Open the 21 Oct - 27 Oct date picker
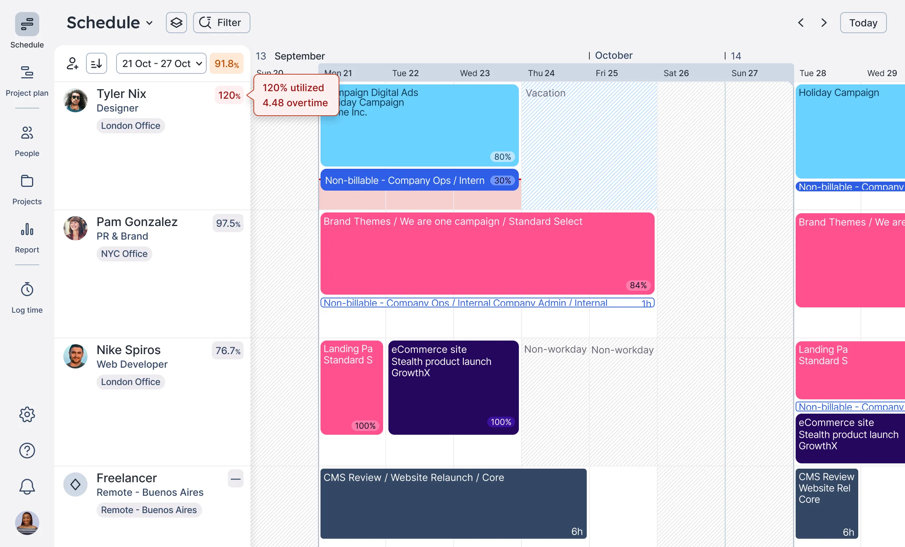The width and height of the screenshot is (905, 547). click(161, 63)
